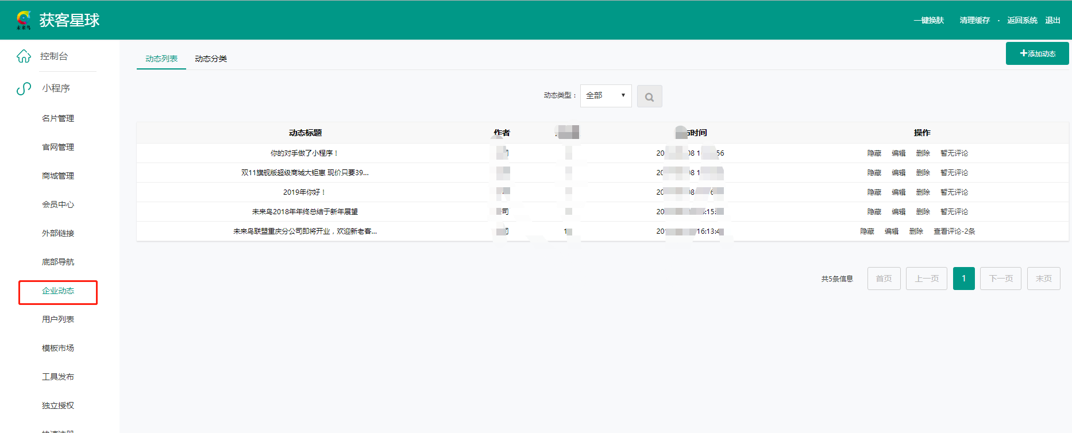Open the 动态类型 dropdown showing 全部
Viewport: 1072px width, 433px height.
[606, 96]
